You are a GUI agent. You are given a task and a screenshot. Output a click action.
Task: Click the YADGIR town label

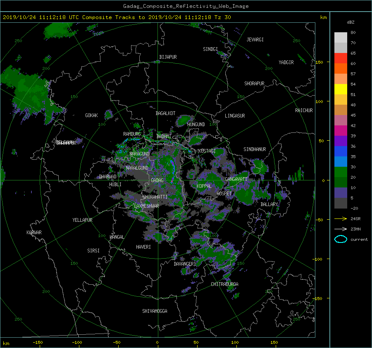point(286,62)
